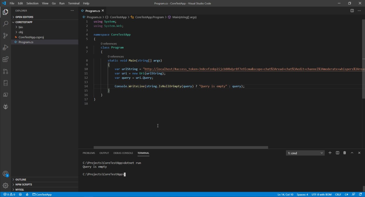The height and width of the screenshot is (197, 365).
Task: Click 'Ln 14, Col 10' in status bar
Action: tap(285, 194)
